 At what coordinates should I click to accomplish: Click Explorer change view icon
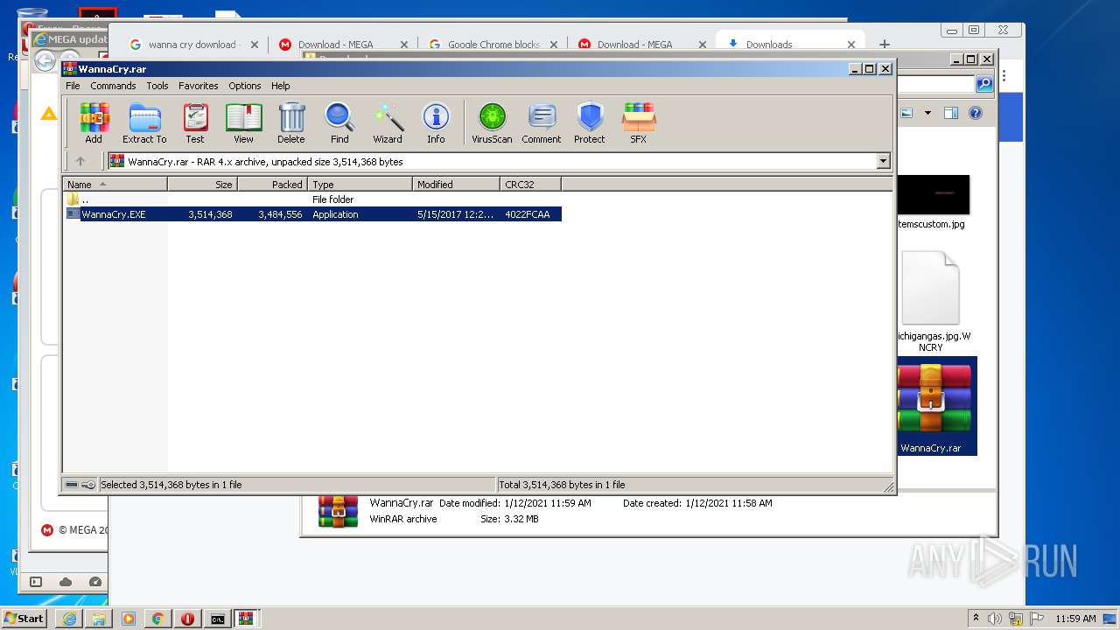(907, 113)
